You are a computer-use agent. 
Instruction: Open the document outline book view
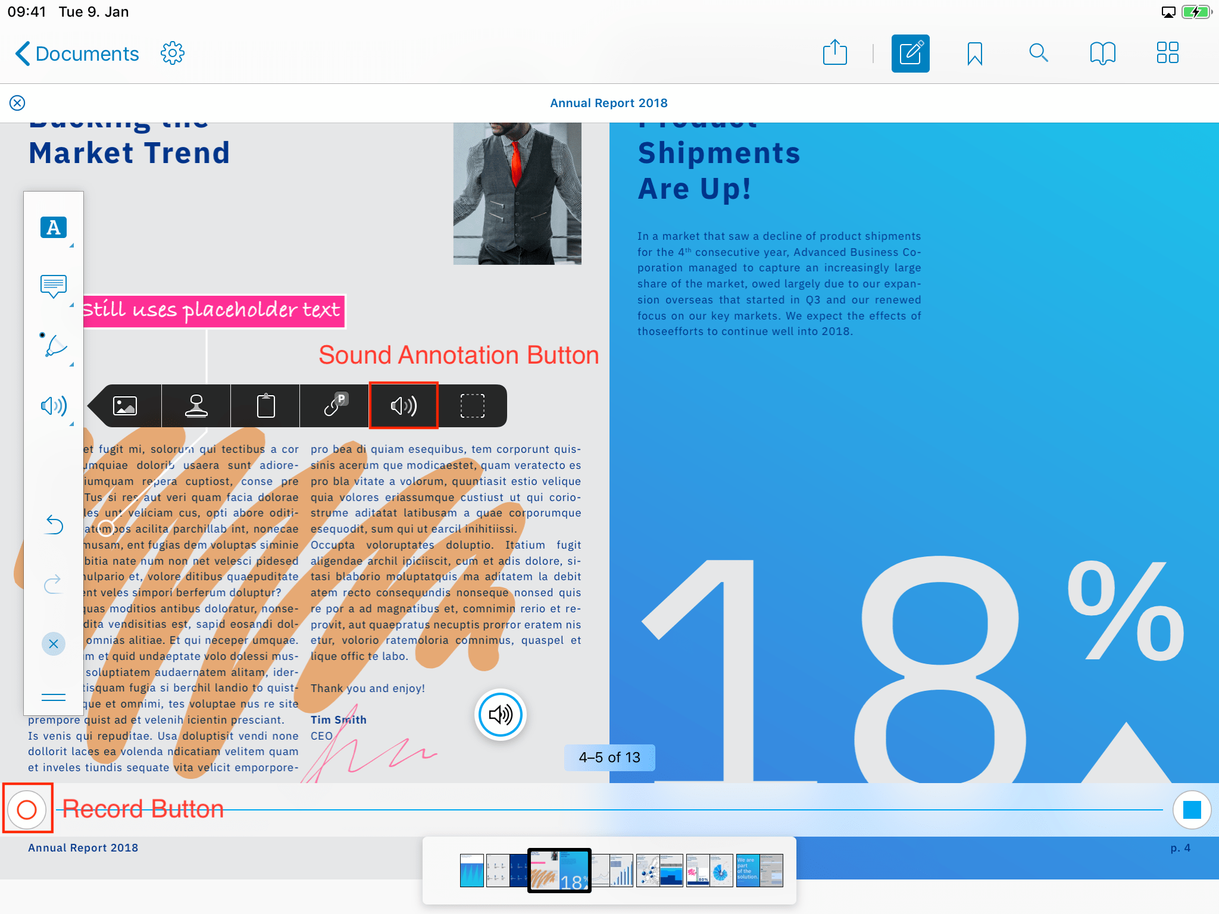[1102, 54]
